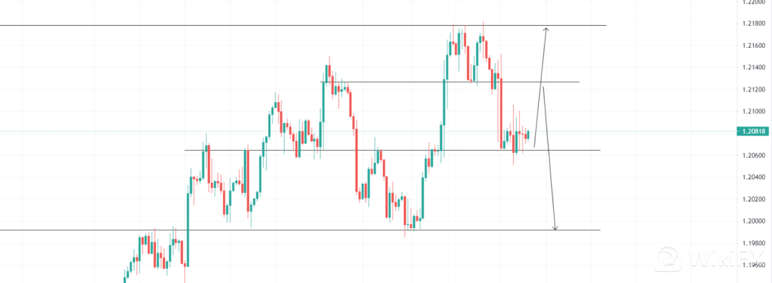Screen dimensions: 772x283
Task: Select the bottom horizontal line below 1.20000
Action: (300, 230)
